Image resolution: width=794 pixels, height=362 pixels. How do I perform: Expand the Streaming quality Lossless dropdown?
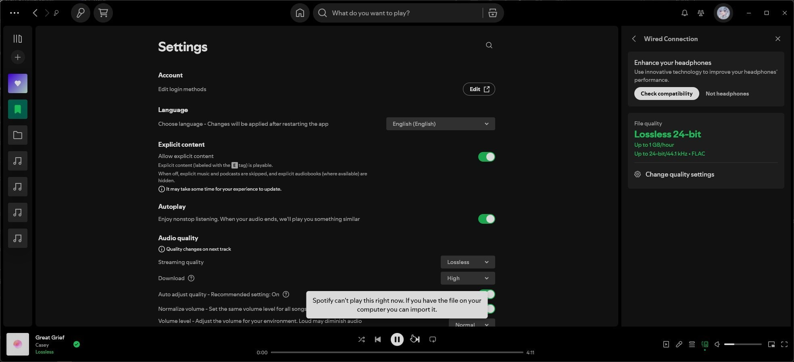467,262
